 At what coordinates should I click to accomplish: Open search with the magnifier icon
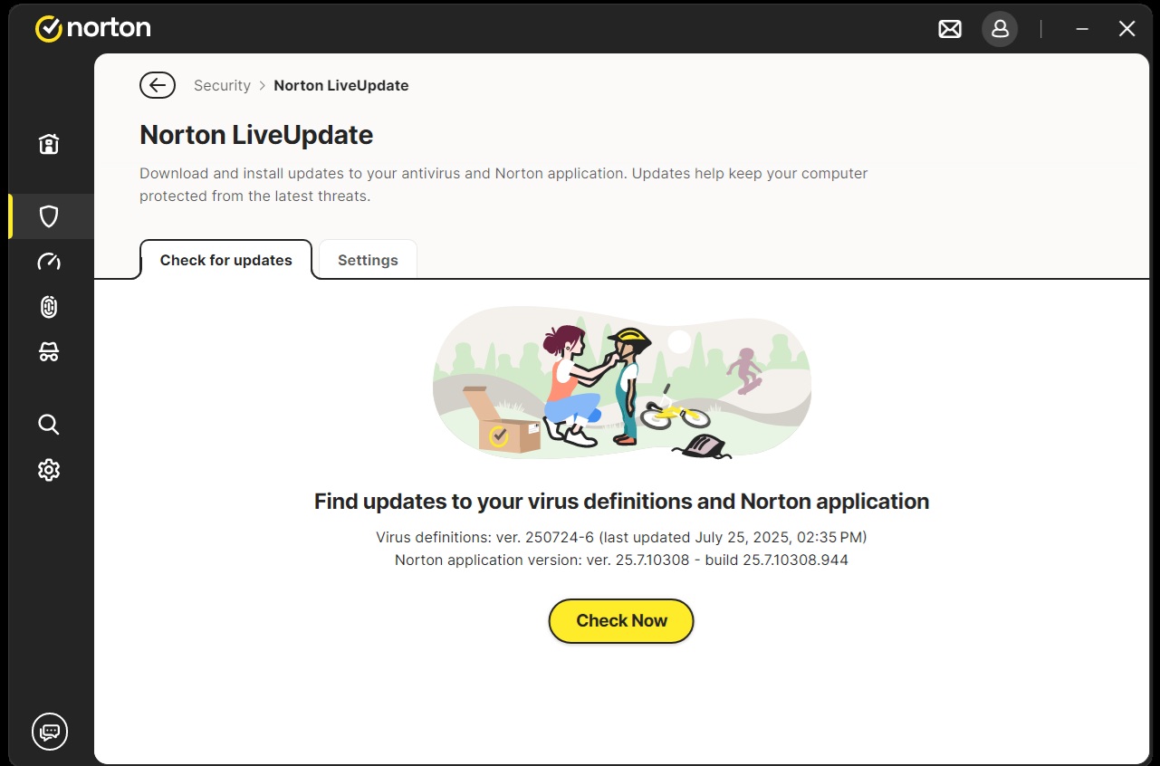click(49, 425)
